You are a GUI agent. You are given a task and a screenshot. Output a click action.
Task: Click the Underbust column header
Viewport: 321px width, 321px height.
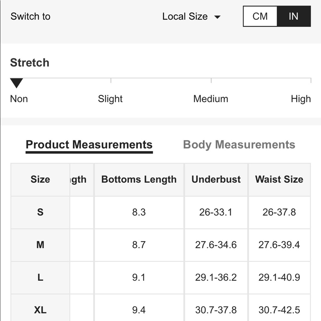pyautogui.click(x=216, y=179)
